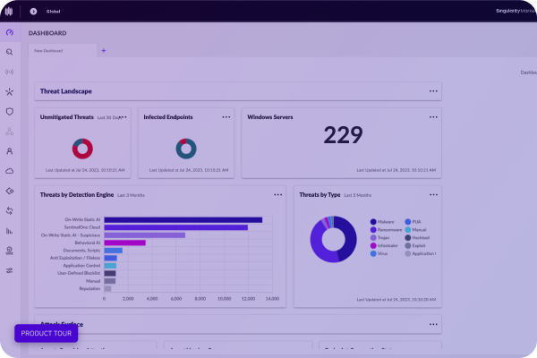Click the cloud icon in sidebar
537x358 pixels.
pos(9,170)
